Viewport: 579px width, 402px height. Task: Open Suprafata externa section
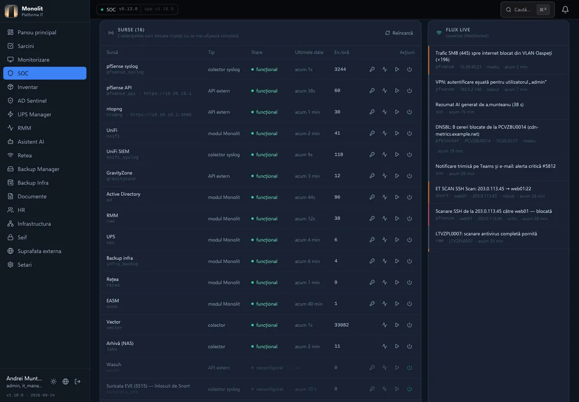45,251
